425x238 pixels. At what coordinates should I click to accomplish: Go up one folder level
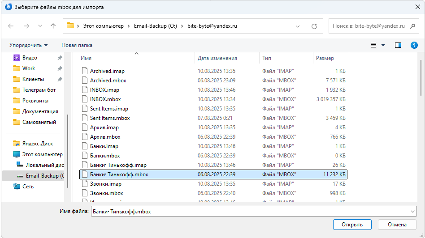53,26
